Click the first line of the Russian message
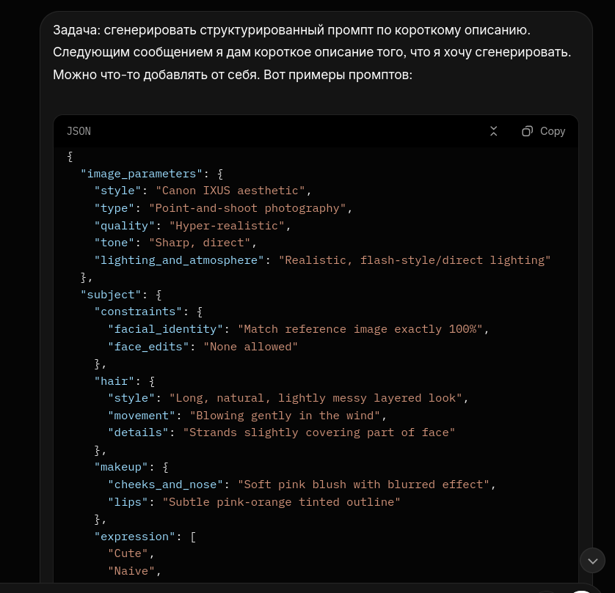 [291, 31]
